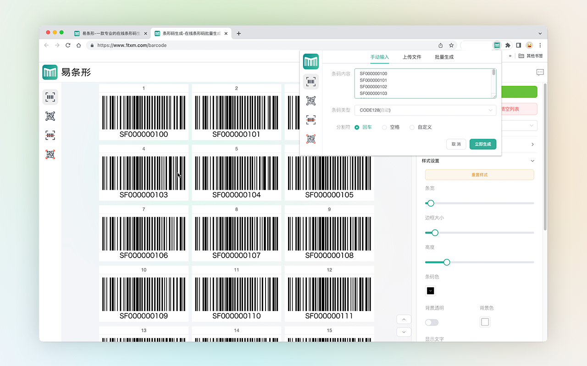Toggle the 背景透明 switch

click(432, 323)
